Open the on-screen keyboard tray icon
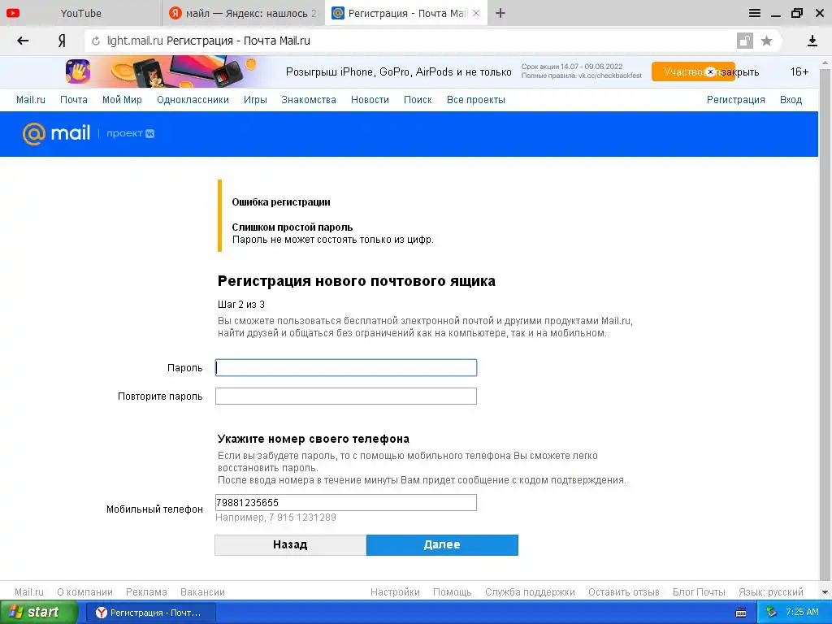832x624 pixels. pos(741,613)
